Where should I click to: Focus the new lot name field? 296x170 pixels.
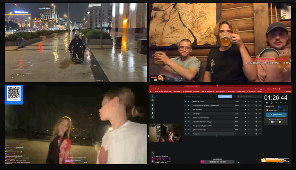(x=196, y=97)
